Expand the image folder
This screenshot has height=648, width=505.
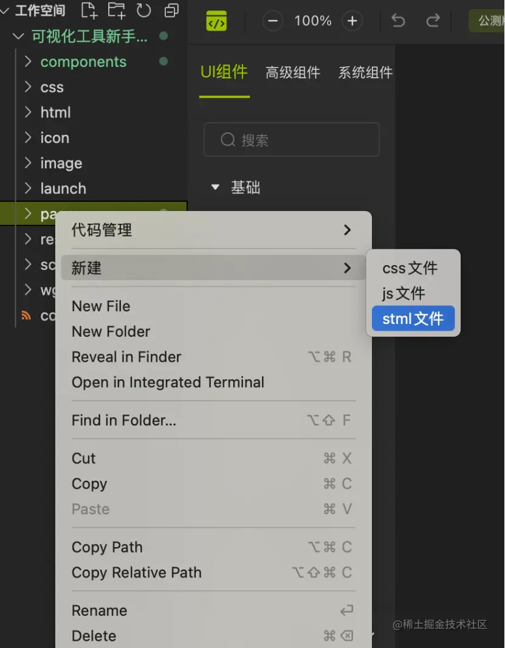[x=28, y=163]
